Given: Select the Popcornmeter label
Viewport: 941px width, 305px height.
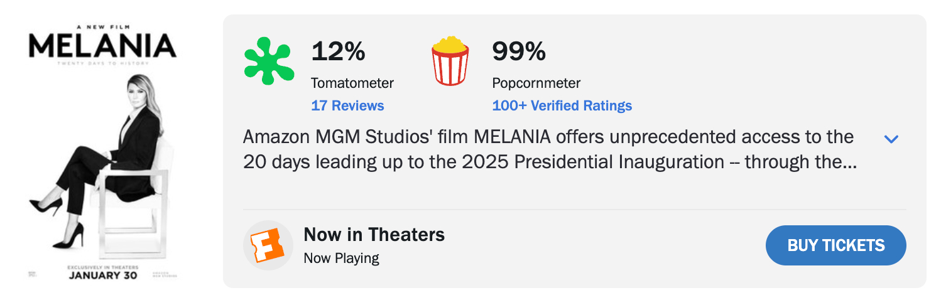Looking at the screenshot, I should (x=536, y=83).
